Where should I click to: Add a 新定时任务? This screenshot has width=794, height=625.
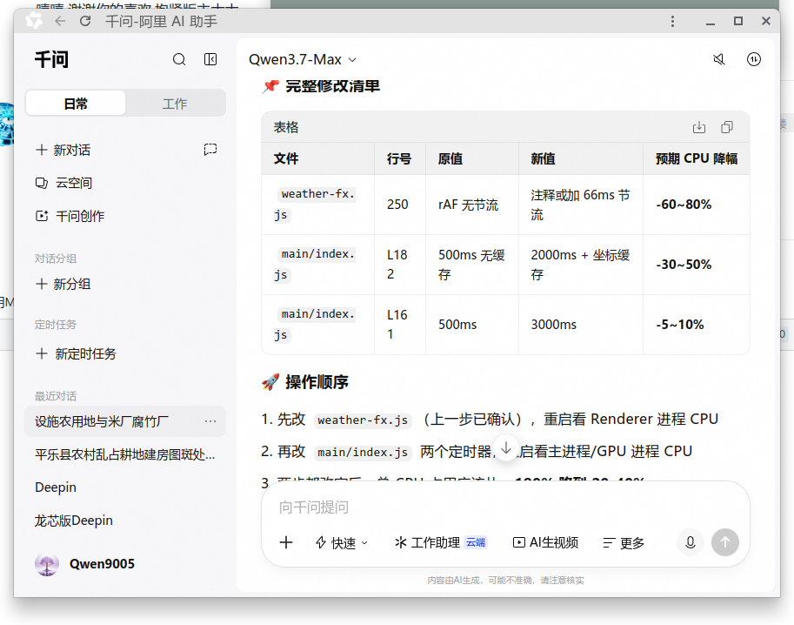(x=76, y=353)
